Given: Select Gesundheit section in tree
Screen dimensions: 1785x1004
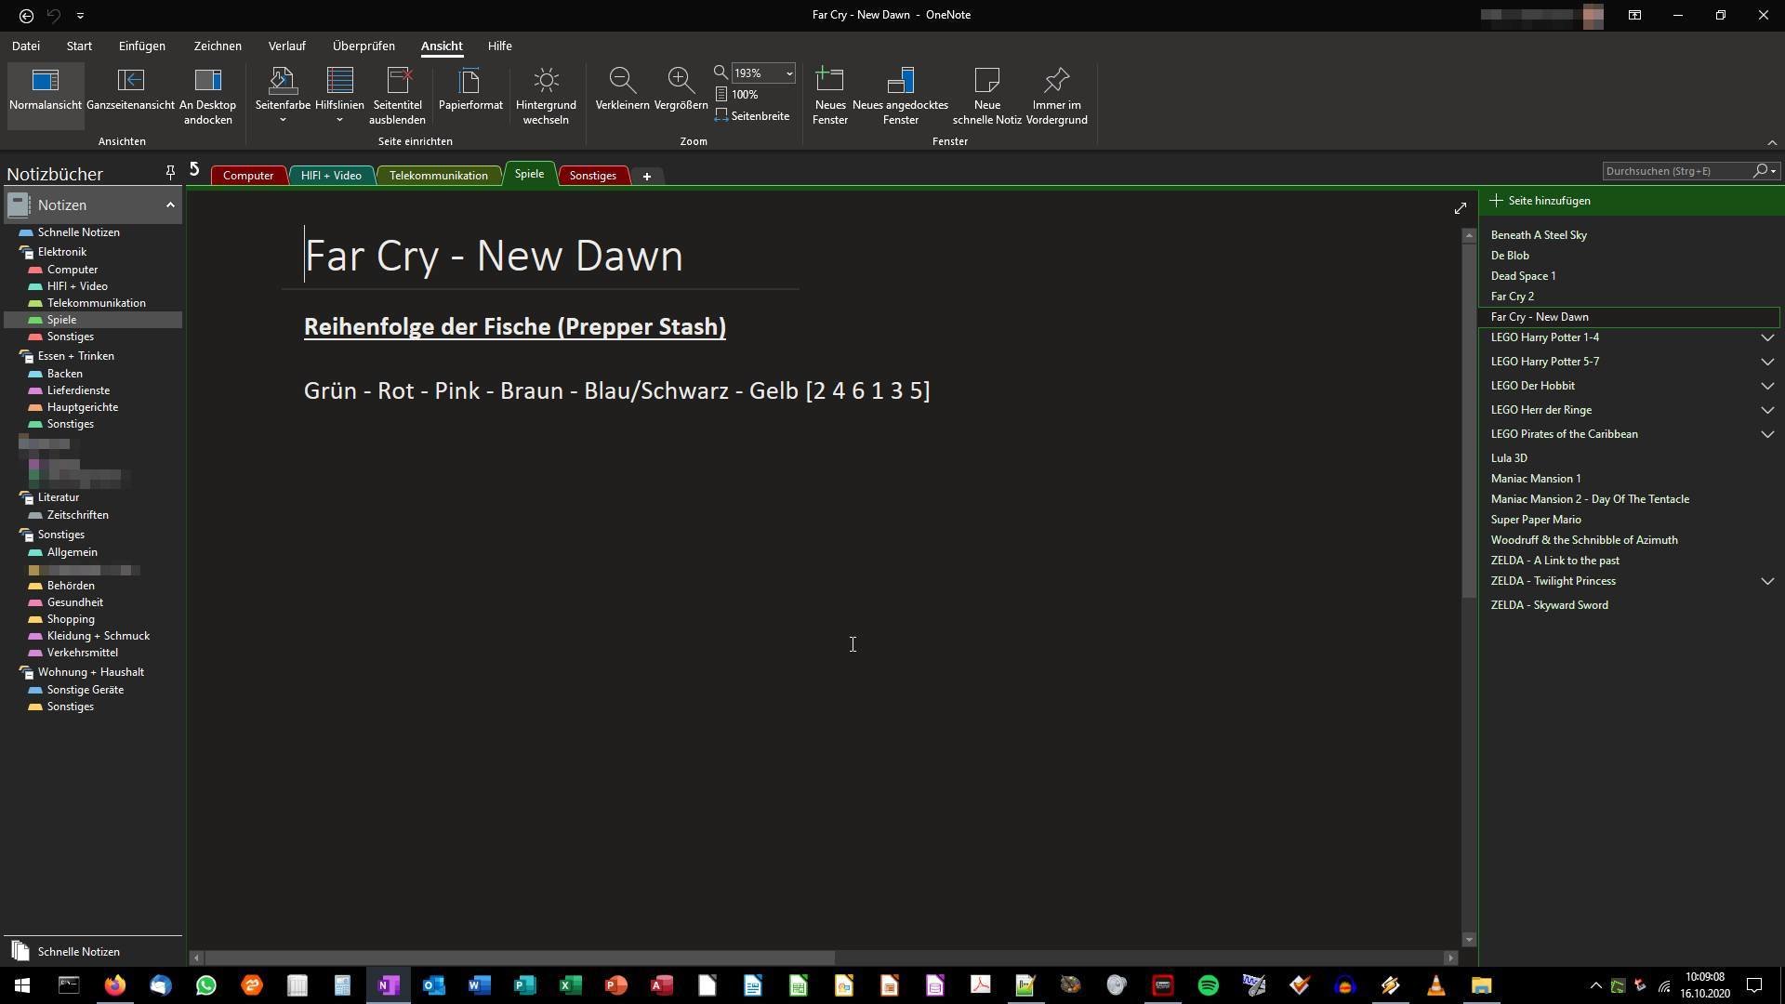Looking at the screenshot, I should tap(74, 602).
